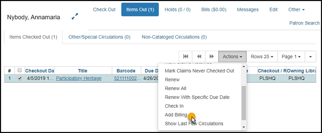Open the grid settings caret dropdown
Viewport: 322px width, 133px height.
pos(311,56)
